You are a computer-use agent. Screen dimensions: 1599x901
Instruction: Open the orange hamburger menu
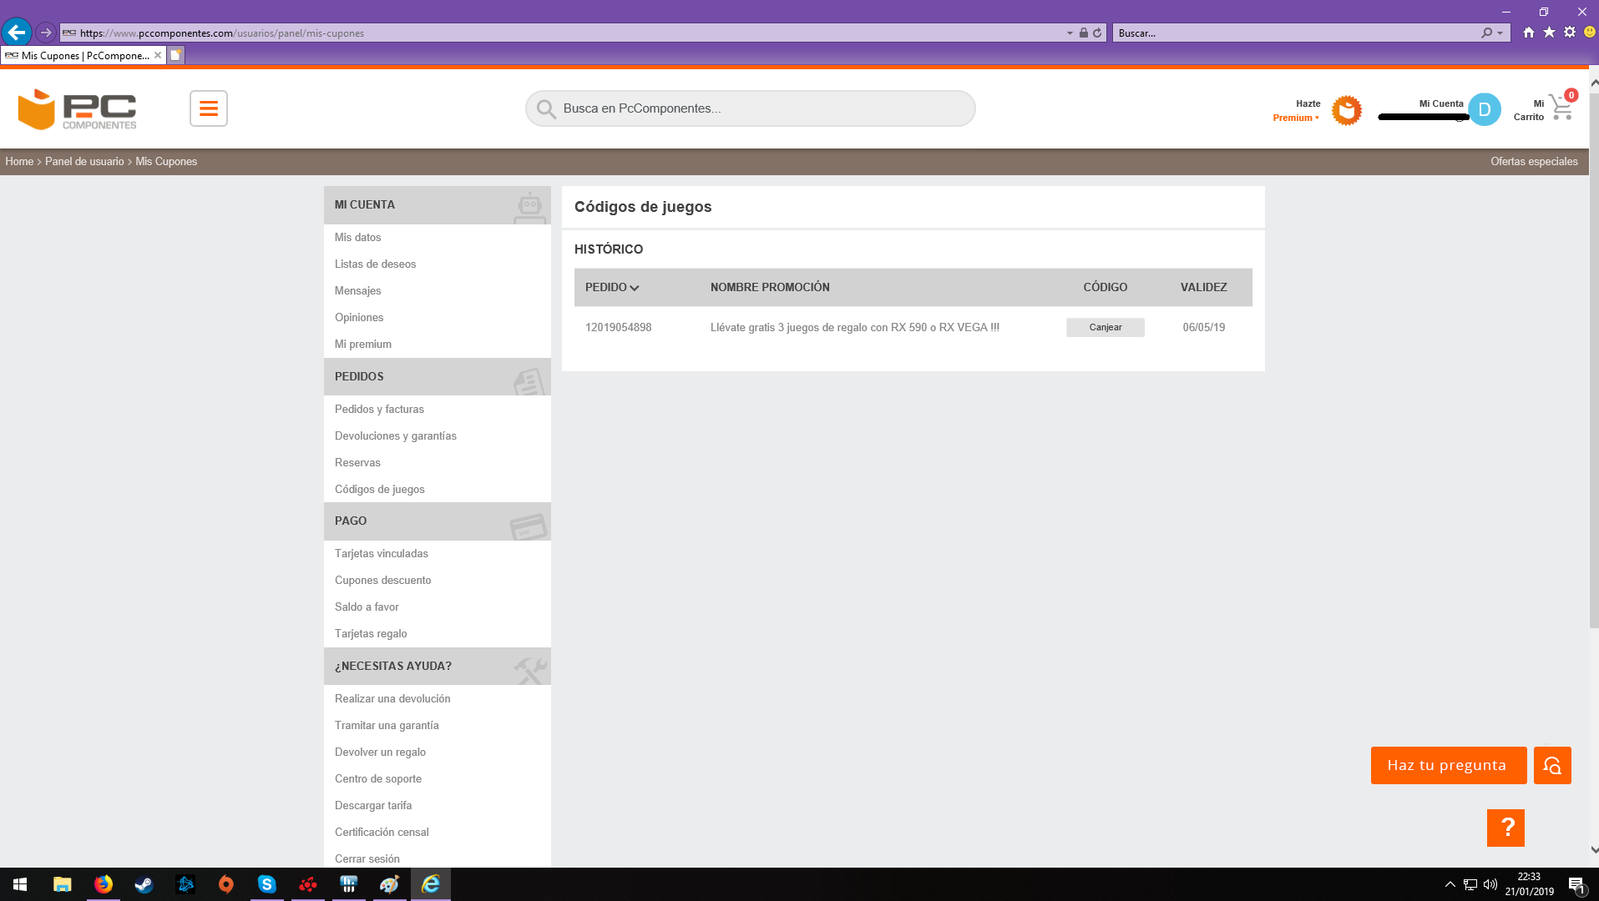coord(209,108)
